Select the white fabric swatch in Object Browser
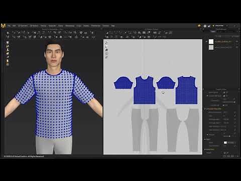Viewport: 241px width, 181px height. point(211,42)
